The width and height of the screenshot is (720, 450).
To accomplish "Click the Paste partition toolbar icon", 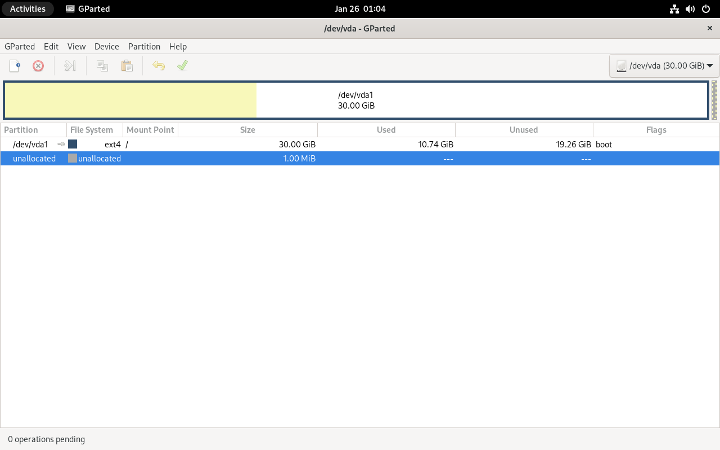I will [x=127, y=66].
